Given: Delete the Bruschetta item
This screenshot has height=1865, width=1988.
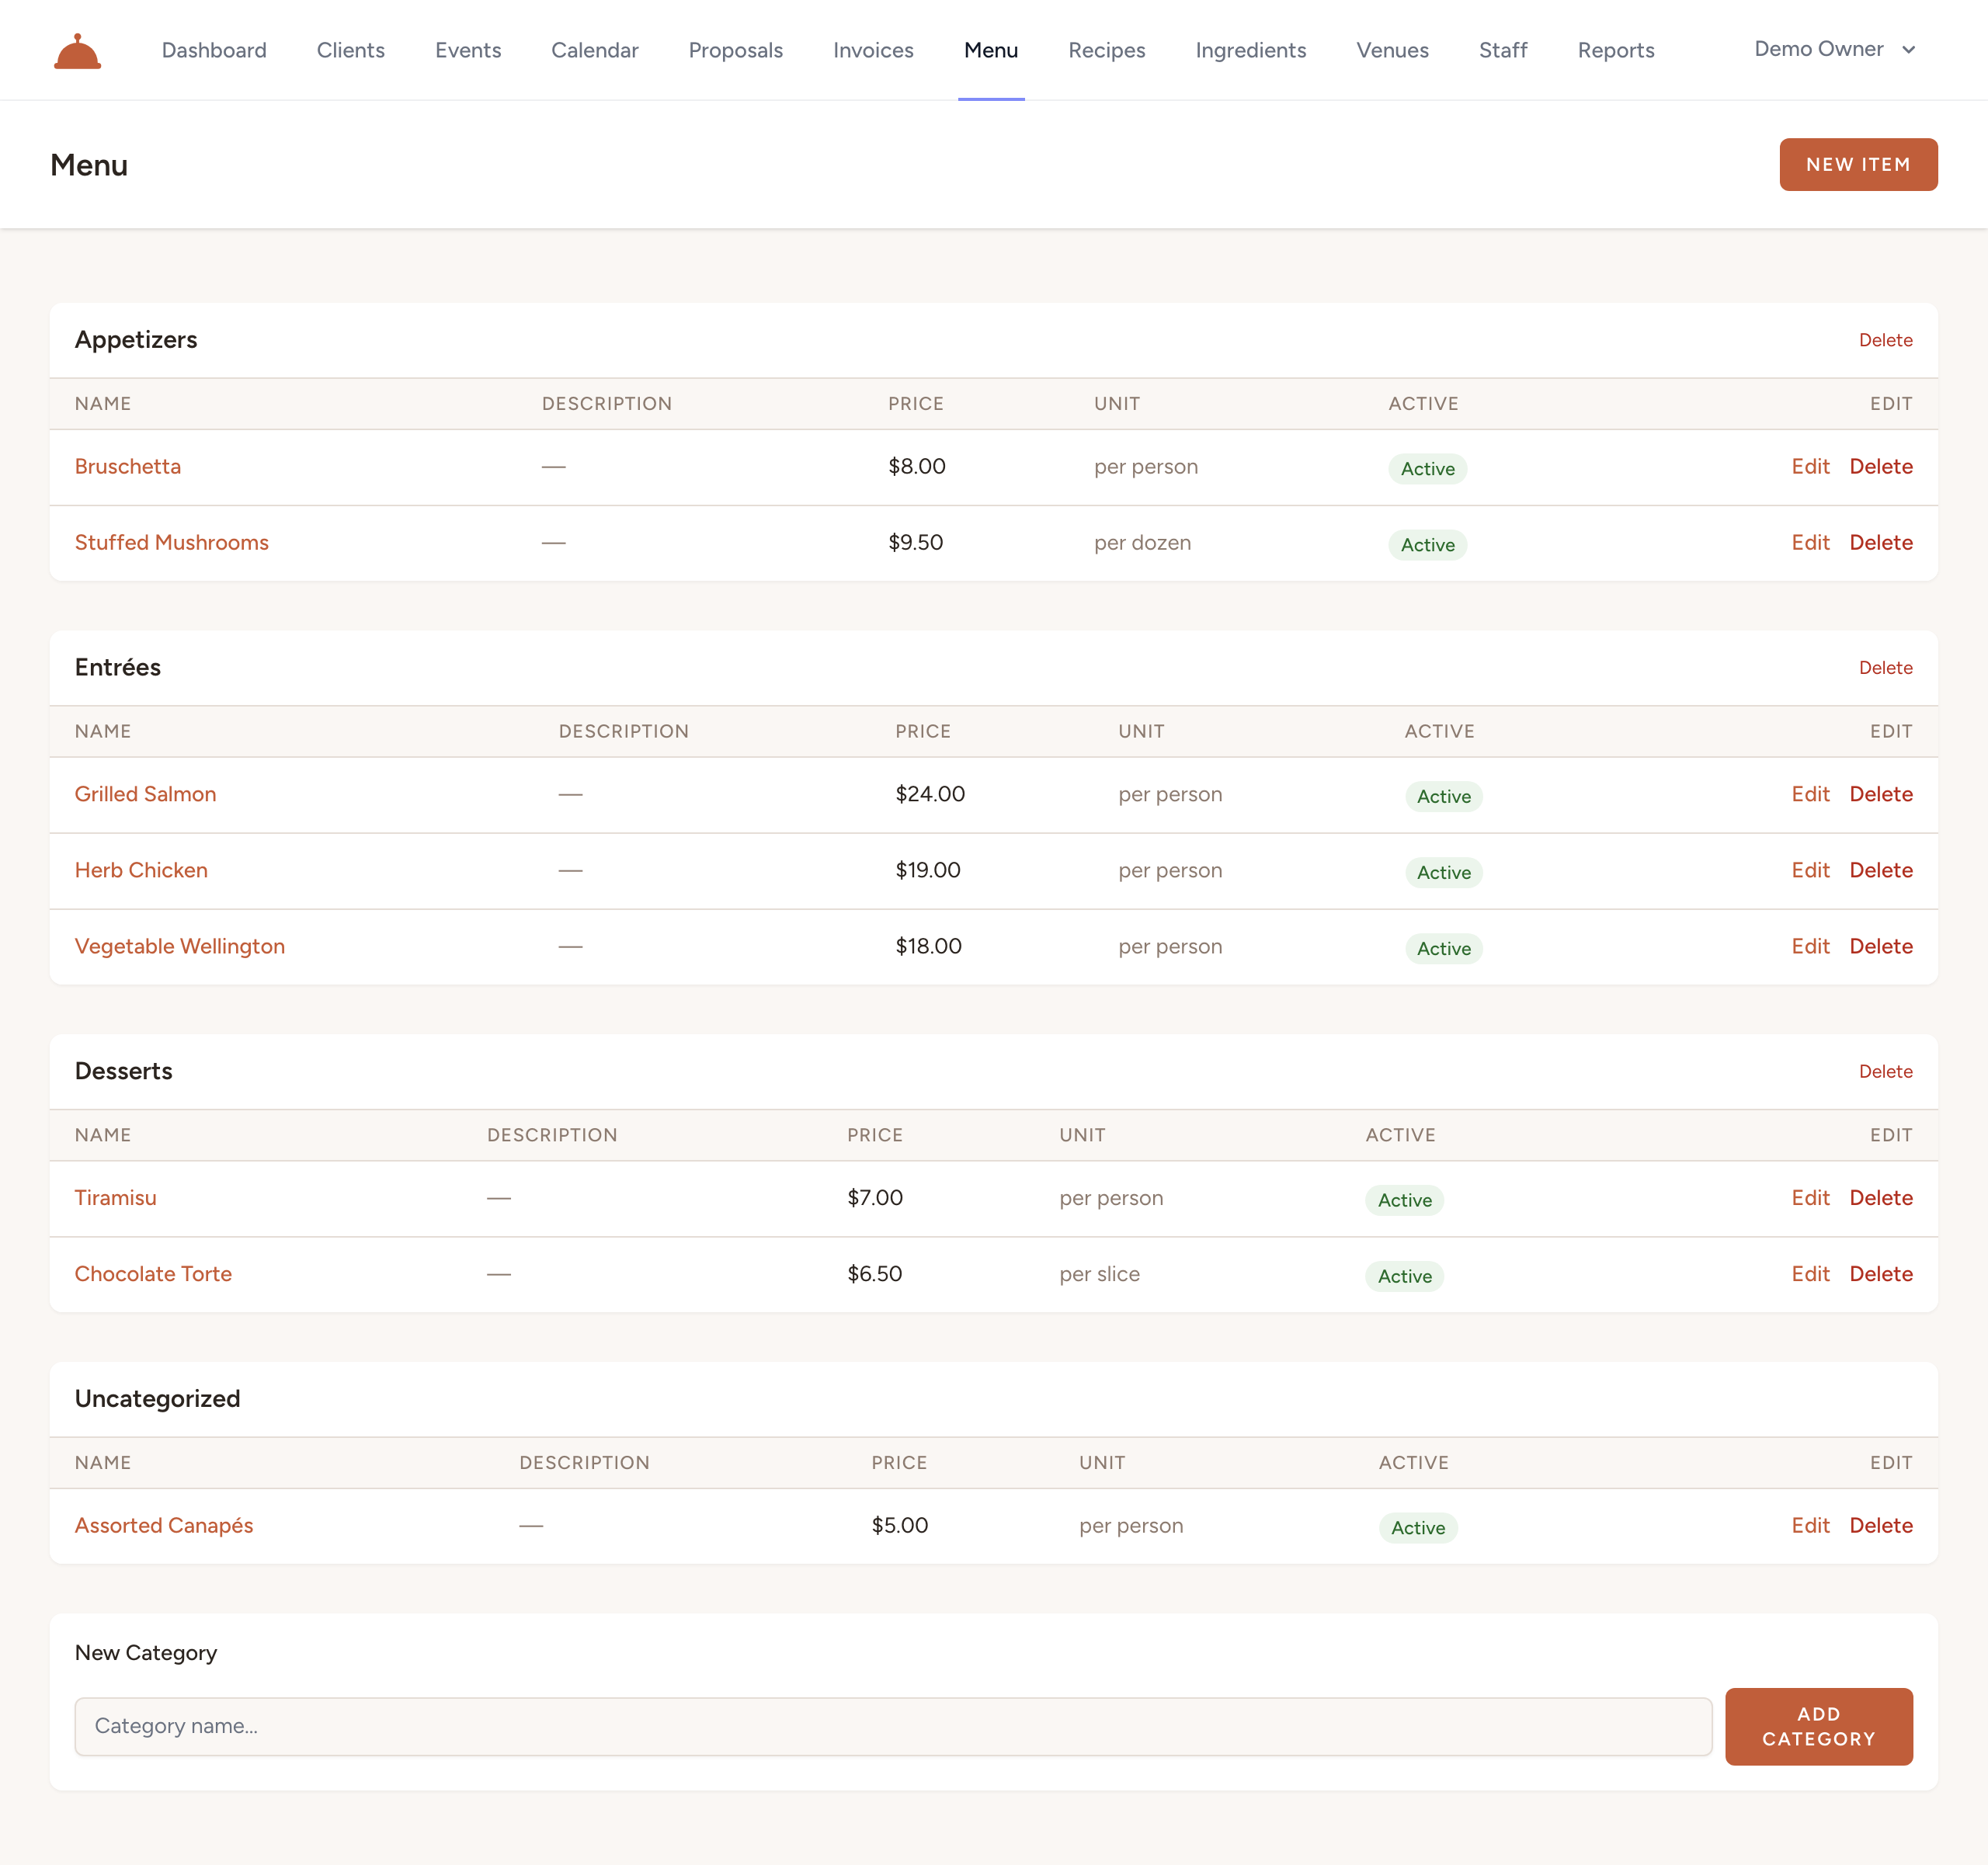Looking at the screenshot, I should click(x=1881, y=466).
